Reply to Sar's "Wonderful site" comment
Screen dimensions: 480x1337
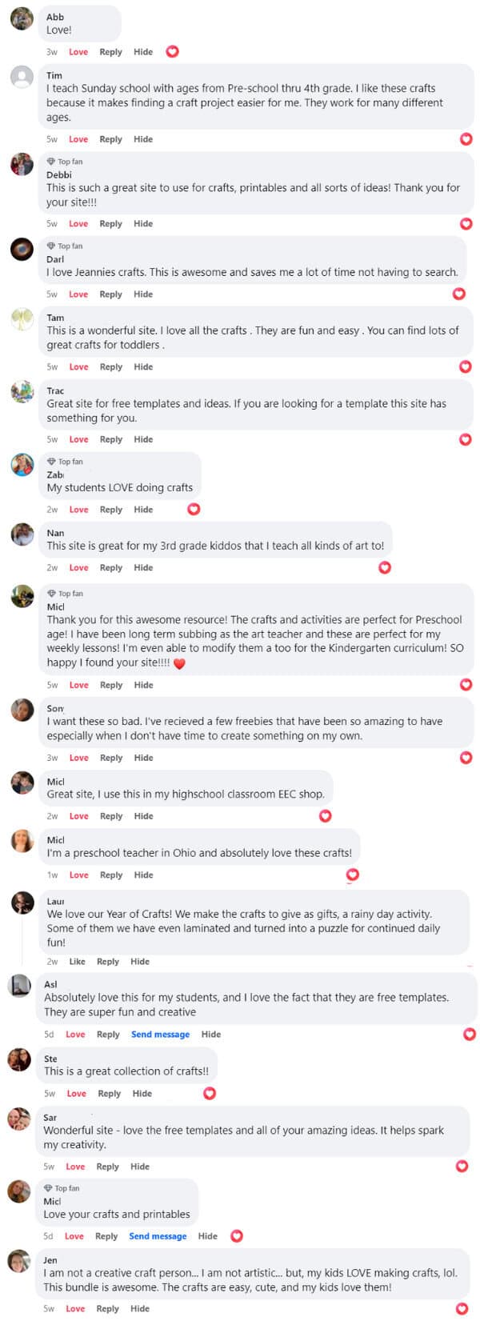107,1167
